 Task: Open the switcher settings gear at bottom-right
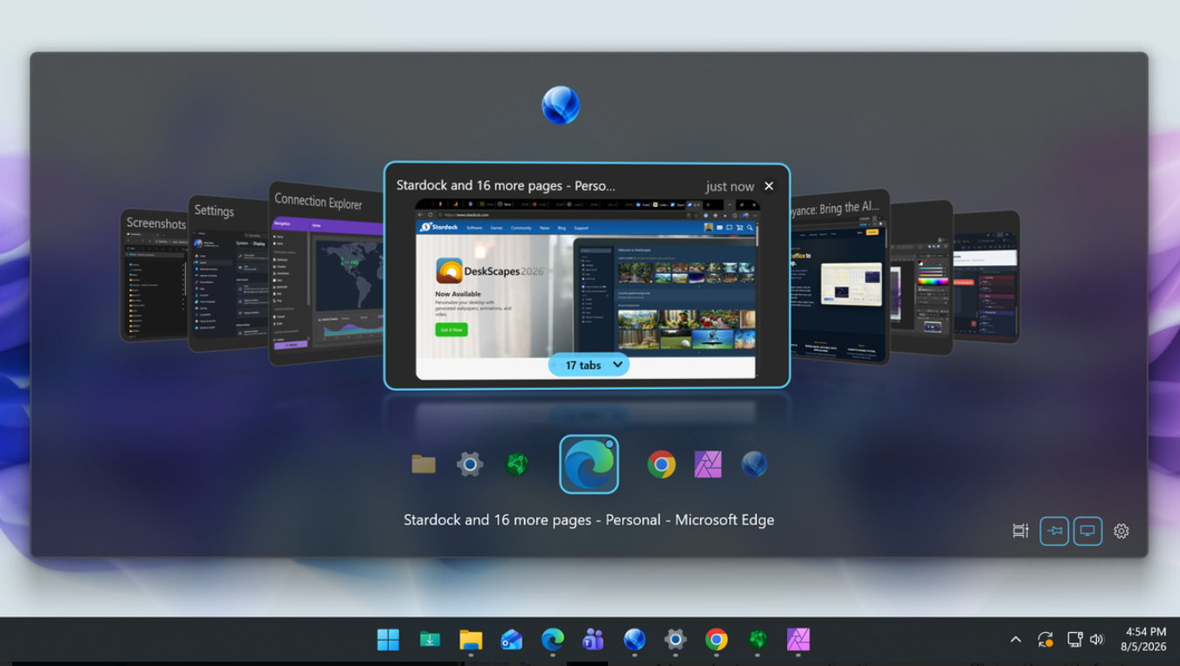[x=1121, y=531]
